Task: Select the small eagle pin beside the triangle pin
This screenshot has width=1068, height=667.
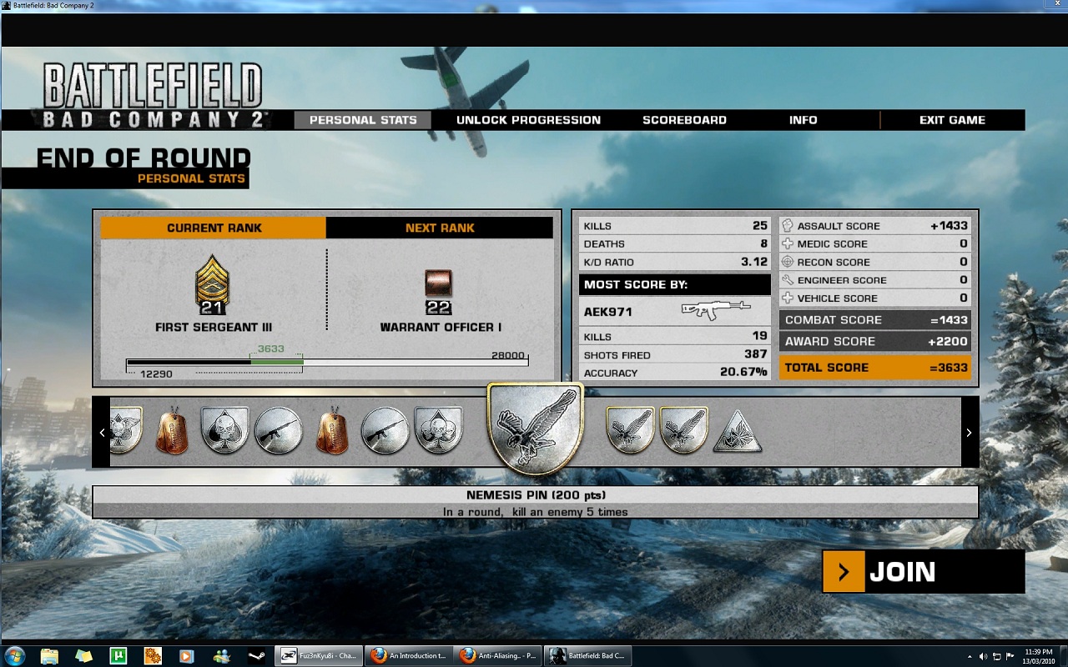Action: [x=684, y=430]
